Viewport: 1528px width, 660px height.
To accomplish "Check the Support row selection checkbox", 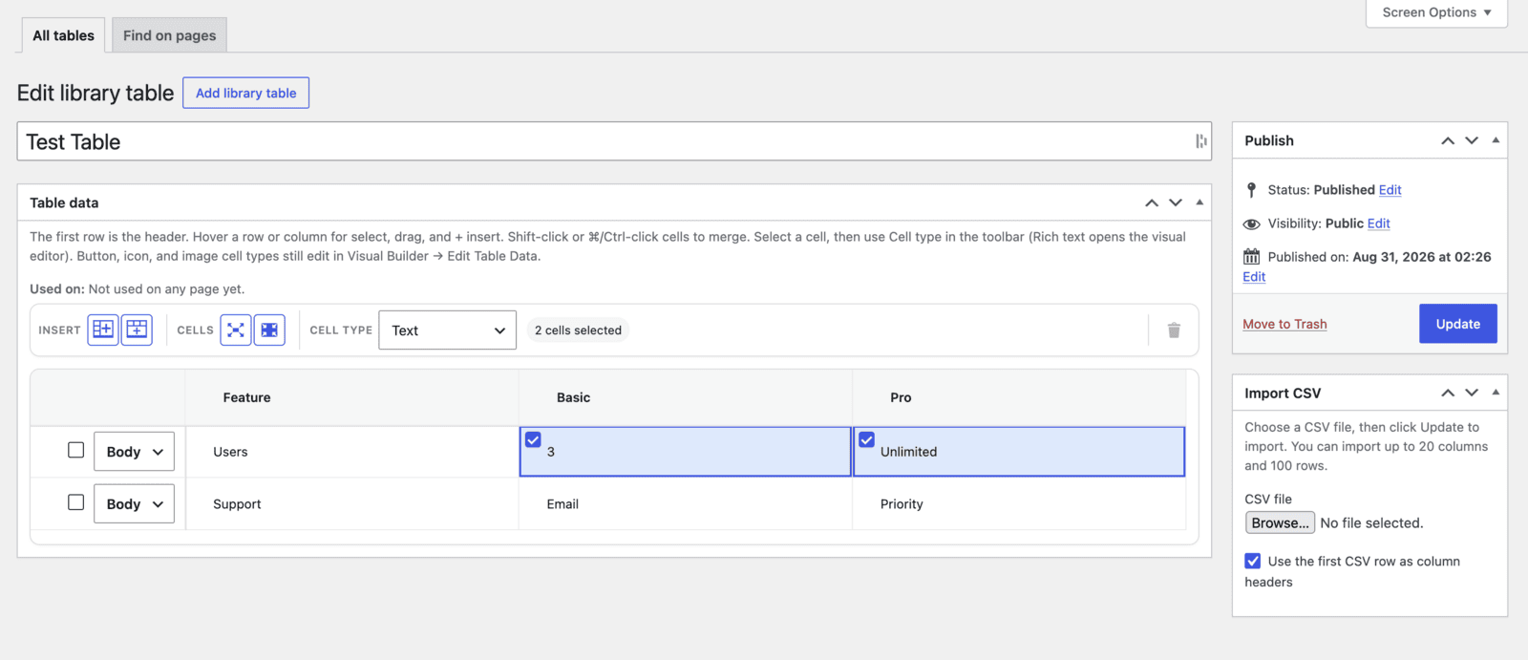I will coord(75,502).
